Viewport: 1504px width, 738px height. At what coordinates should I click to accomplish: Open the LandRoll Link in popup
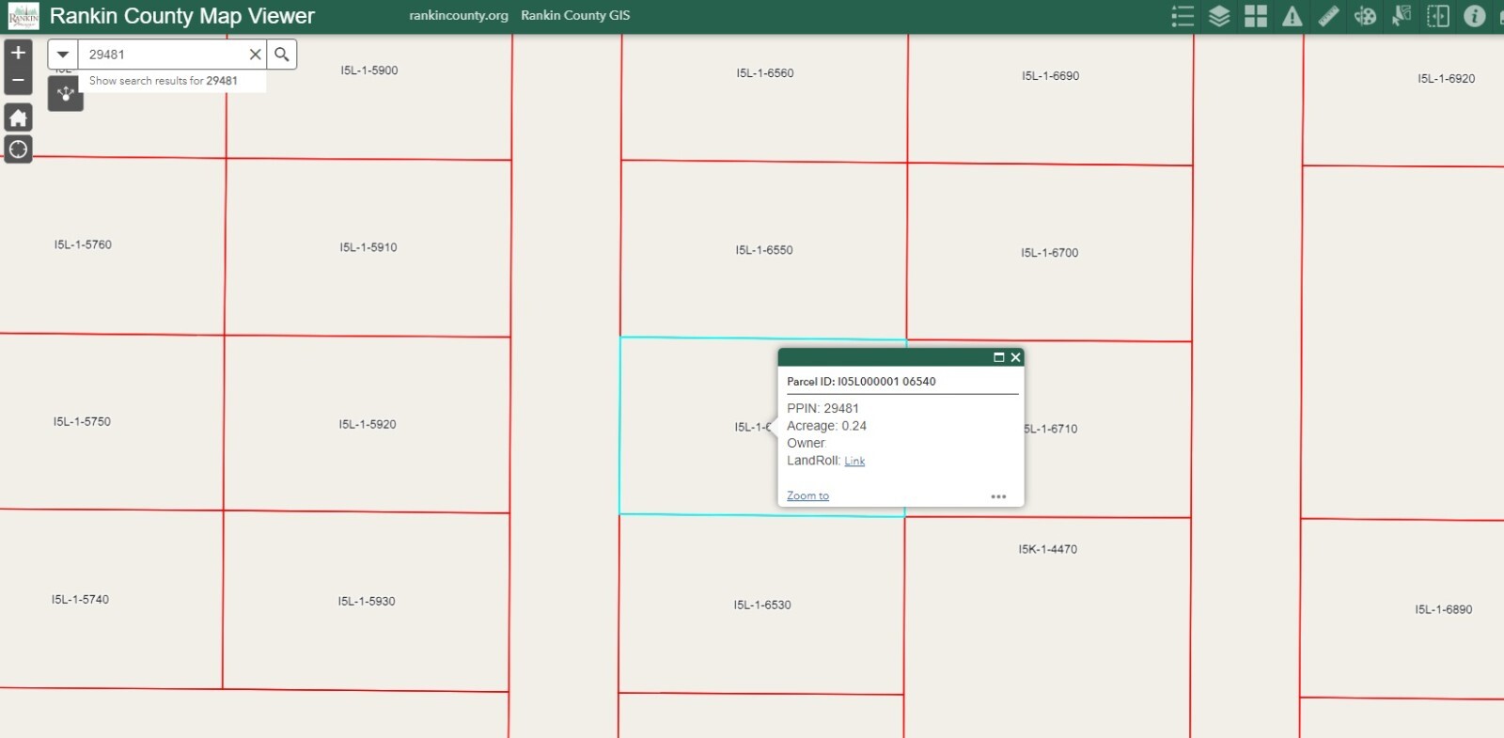pos(854,462)
